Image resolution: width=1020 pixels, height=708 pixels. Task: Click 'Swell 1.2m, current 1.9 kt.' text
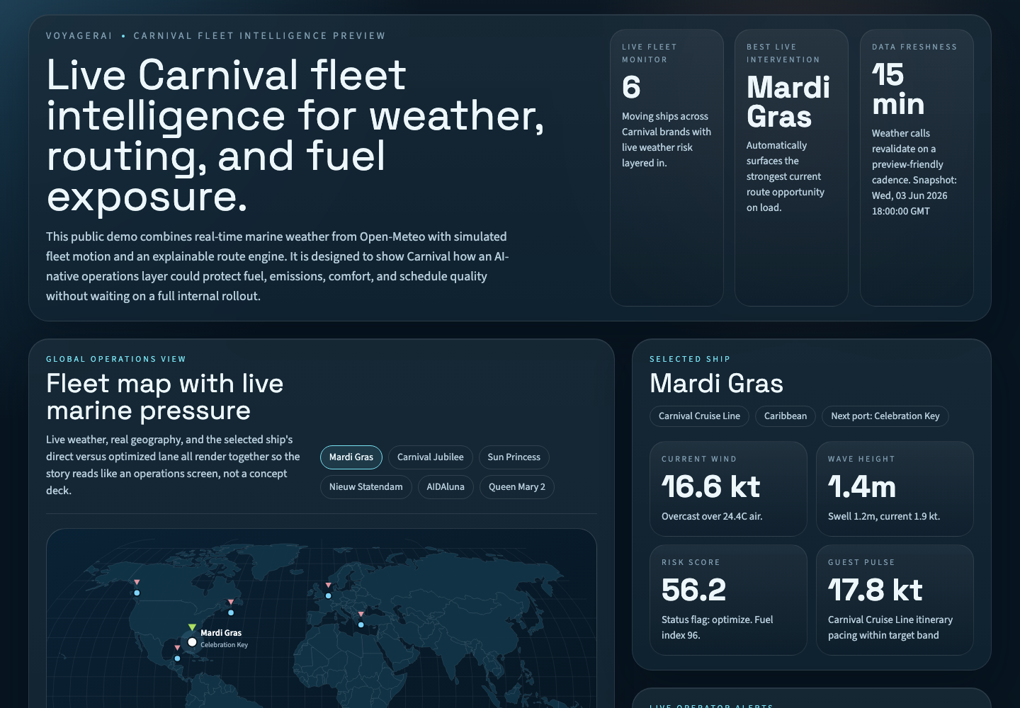(x=884, y=517)
